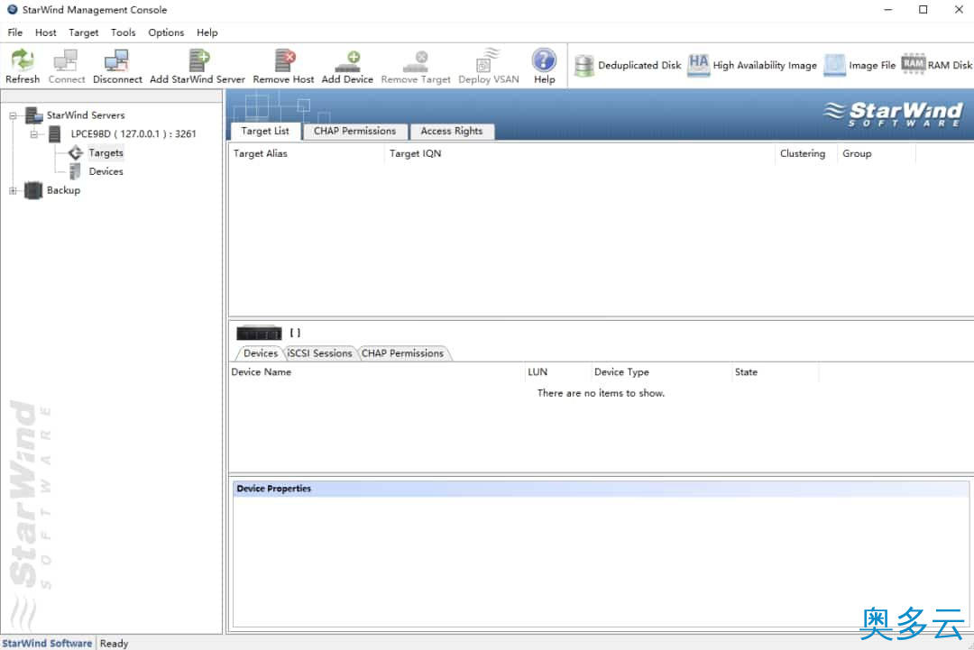Click the Disconnect toolbar icon

[x=116, y=60]
